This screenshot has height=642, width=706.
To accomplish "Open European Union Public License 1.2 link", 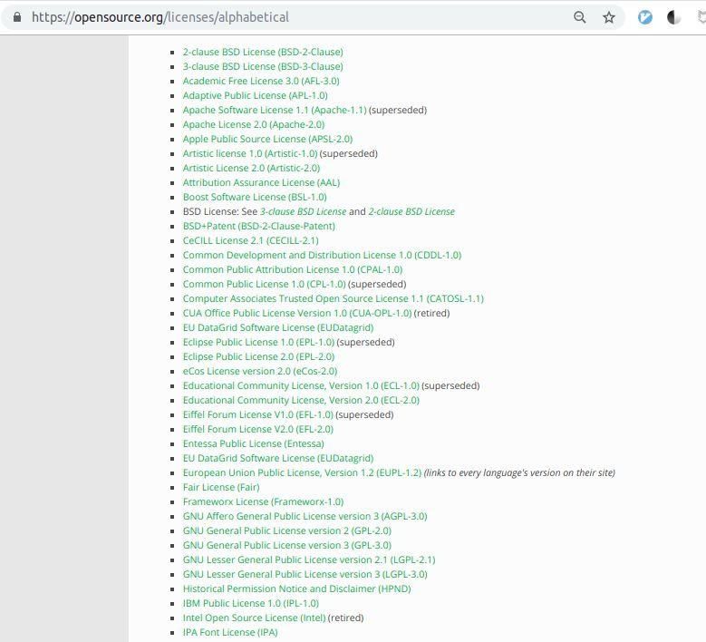I will point(302,472).
